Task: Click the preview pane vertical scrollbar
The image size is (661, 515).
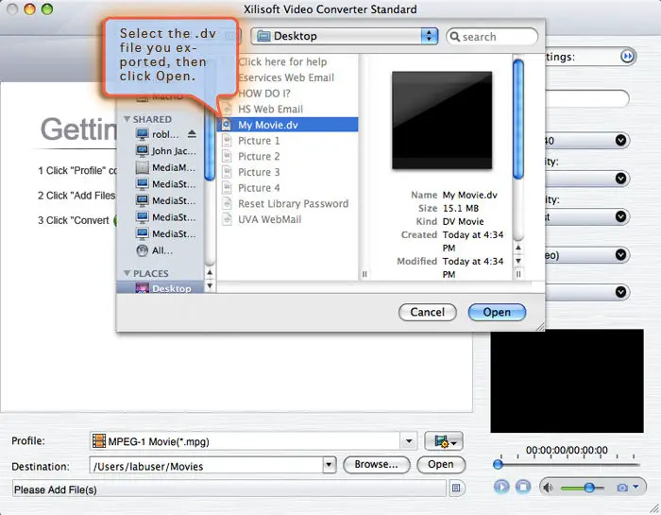Action: click(518, 119)
